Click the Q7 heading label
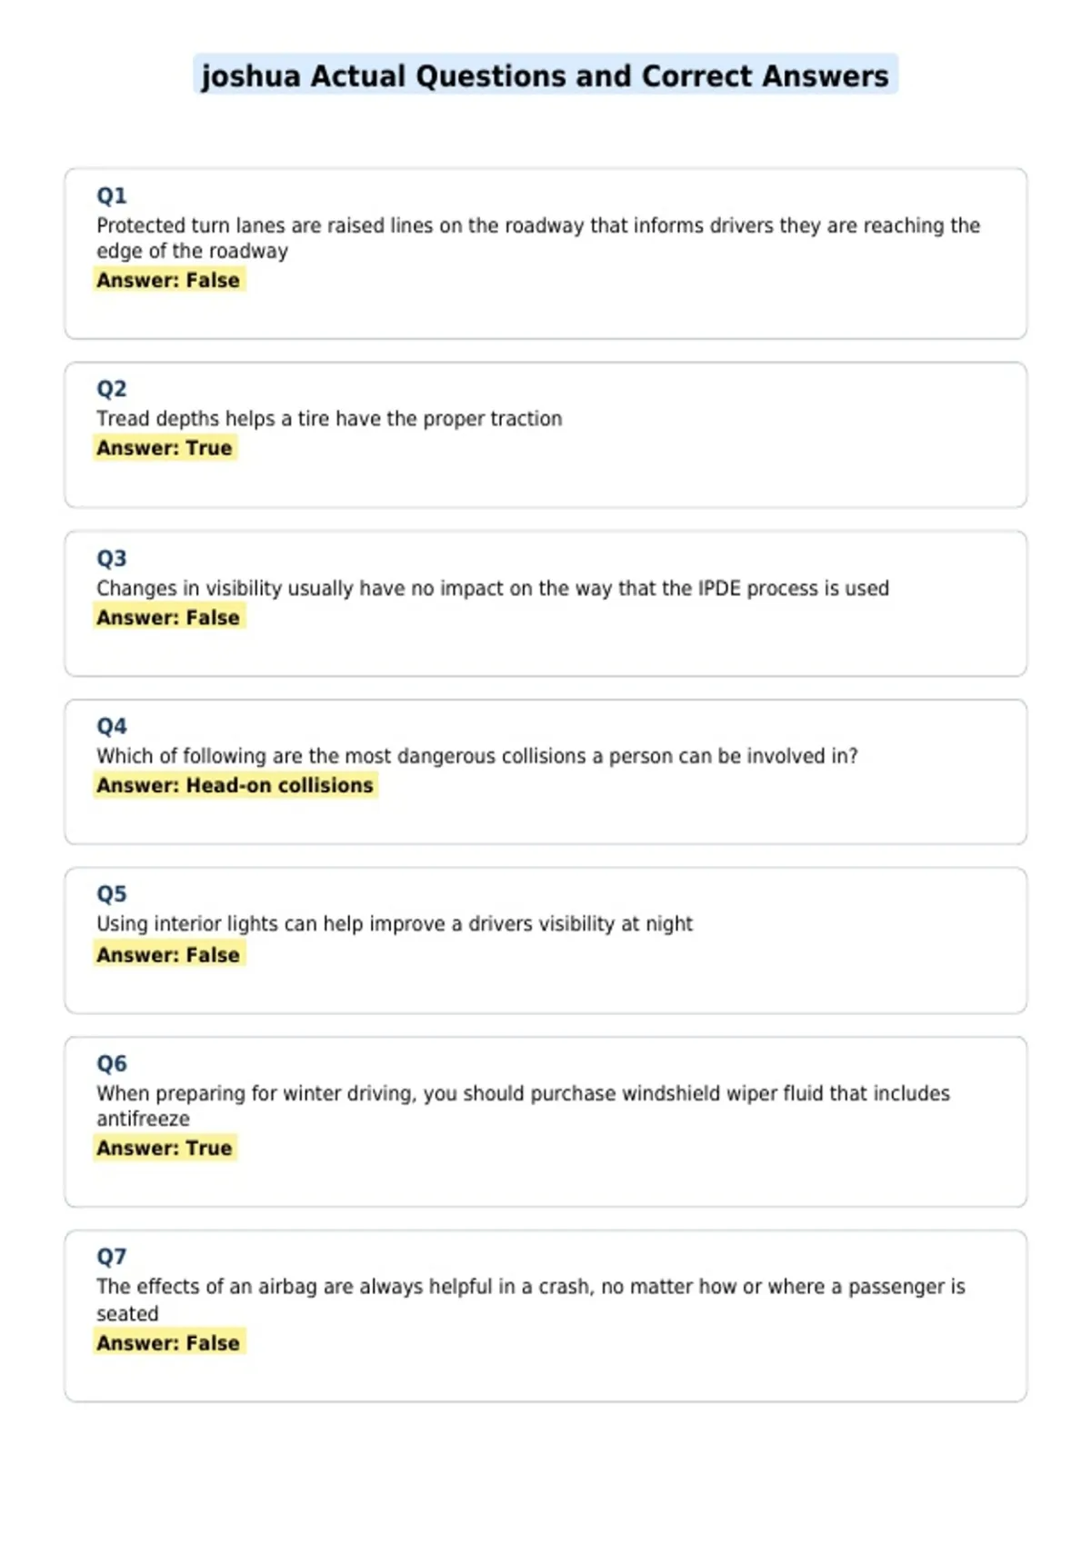Screen dimensions: 1091x1545 tap(112, 1257)
